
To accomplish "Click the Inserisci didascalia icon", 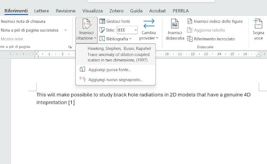I will click(x=175, y=24).
